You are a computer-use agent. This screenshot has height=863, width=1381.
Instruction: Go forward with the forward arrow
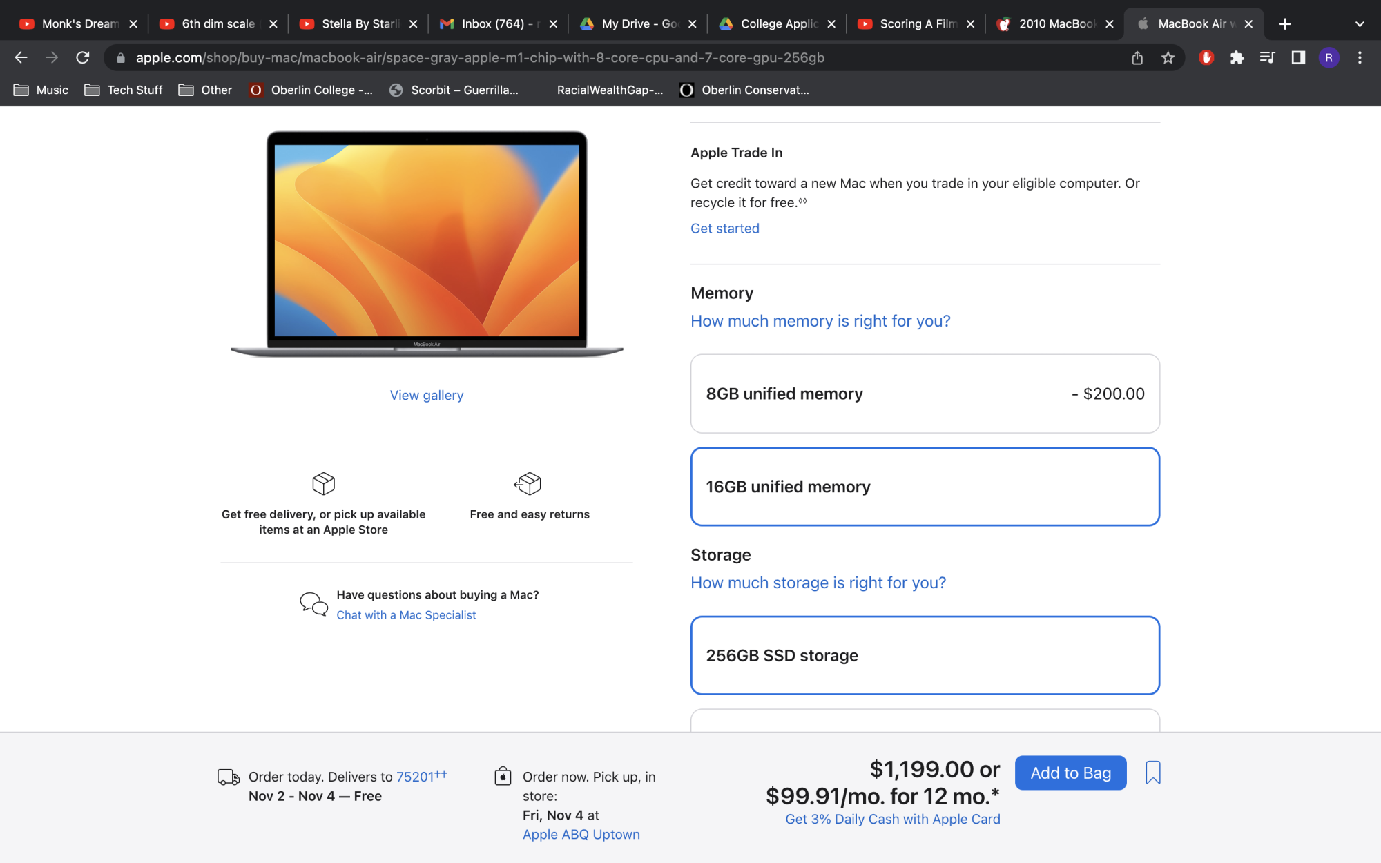coord(52,58)
